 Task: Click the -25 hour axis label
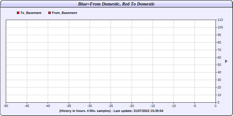(111, 106)
